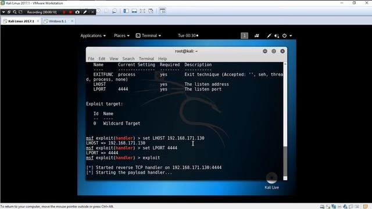372x209 pixels.
Task: Close the Windows 8.1 tab
Action: [x=72, y=21]
